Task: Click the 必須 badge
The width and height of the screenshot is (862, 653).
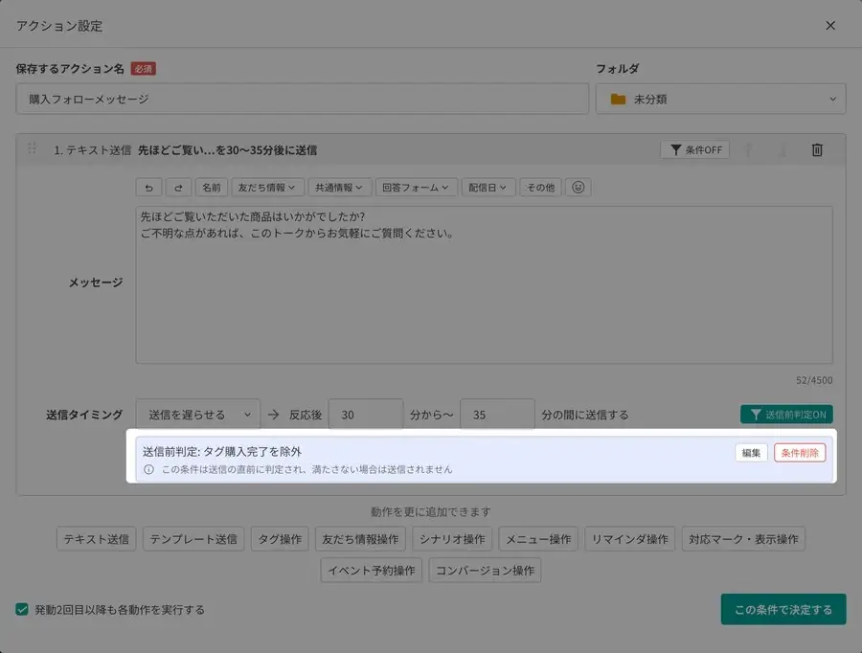Action: point(144,69)
